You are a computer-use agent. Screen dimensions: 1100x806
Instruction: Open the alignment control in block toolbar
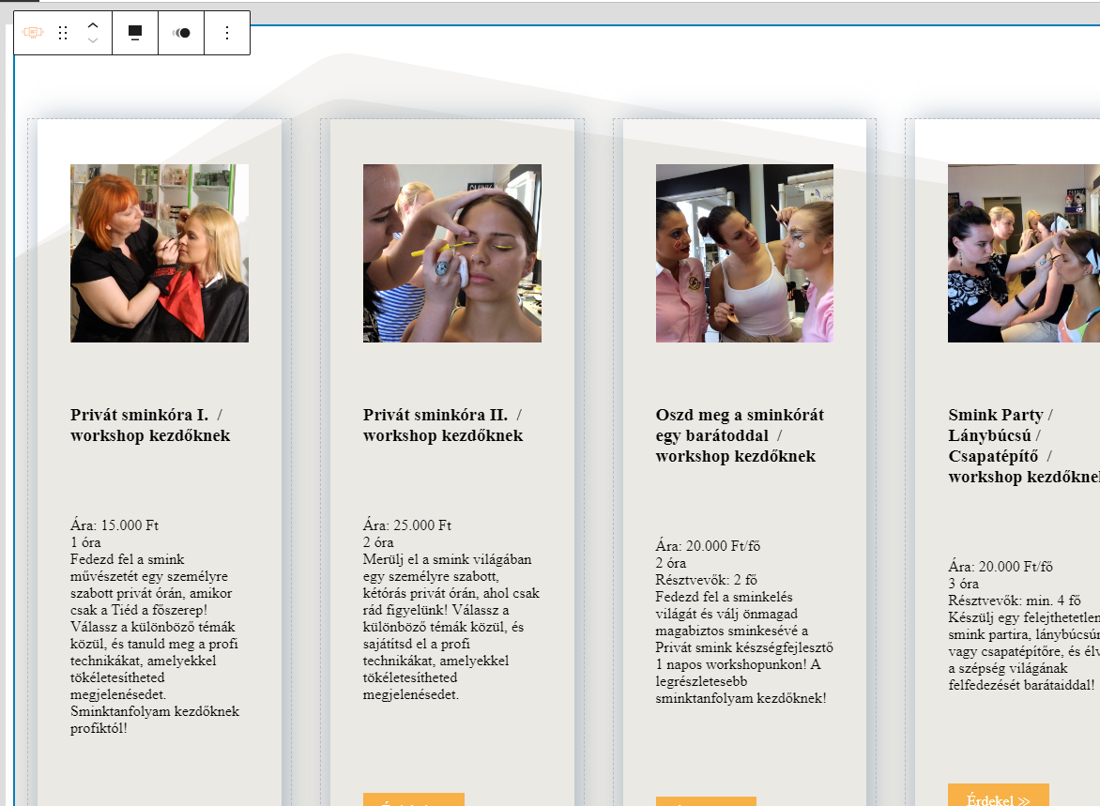135,33
